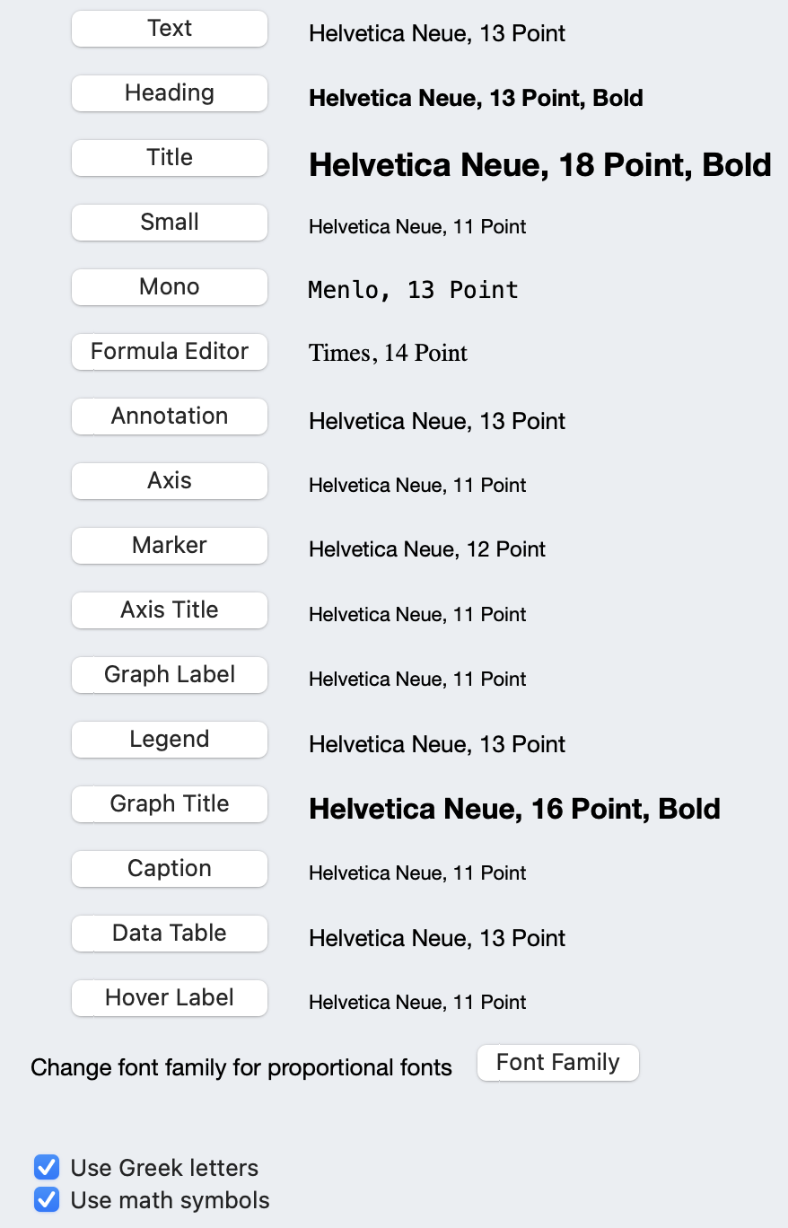
Task: Click the Caption font style button
Action: tap(169, 869)
